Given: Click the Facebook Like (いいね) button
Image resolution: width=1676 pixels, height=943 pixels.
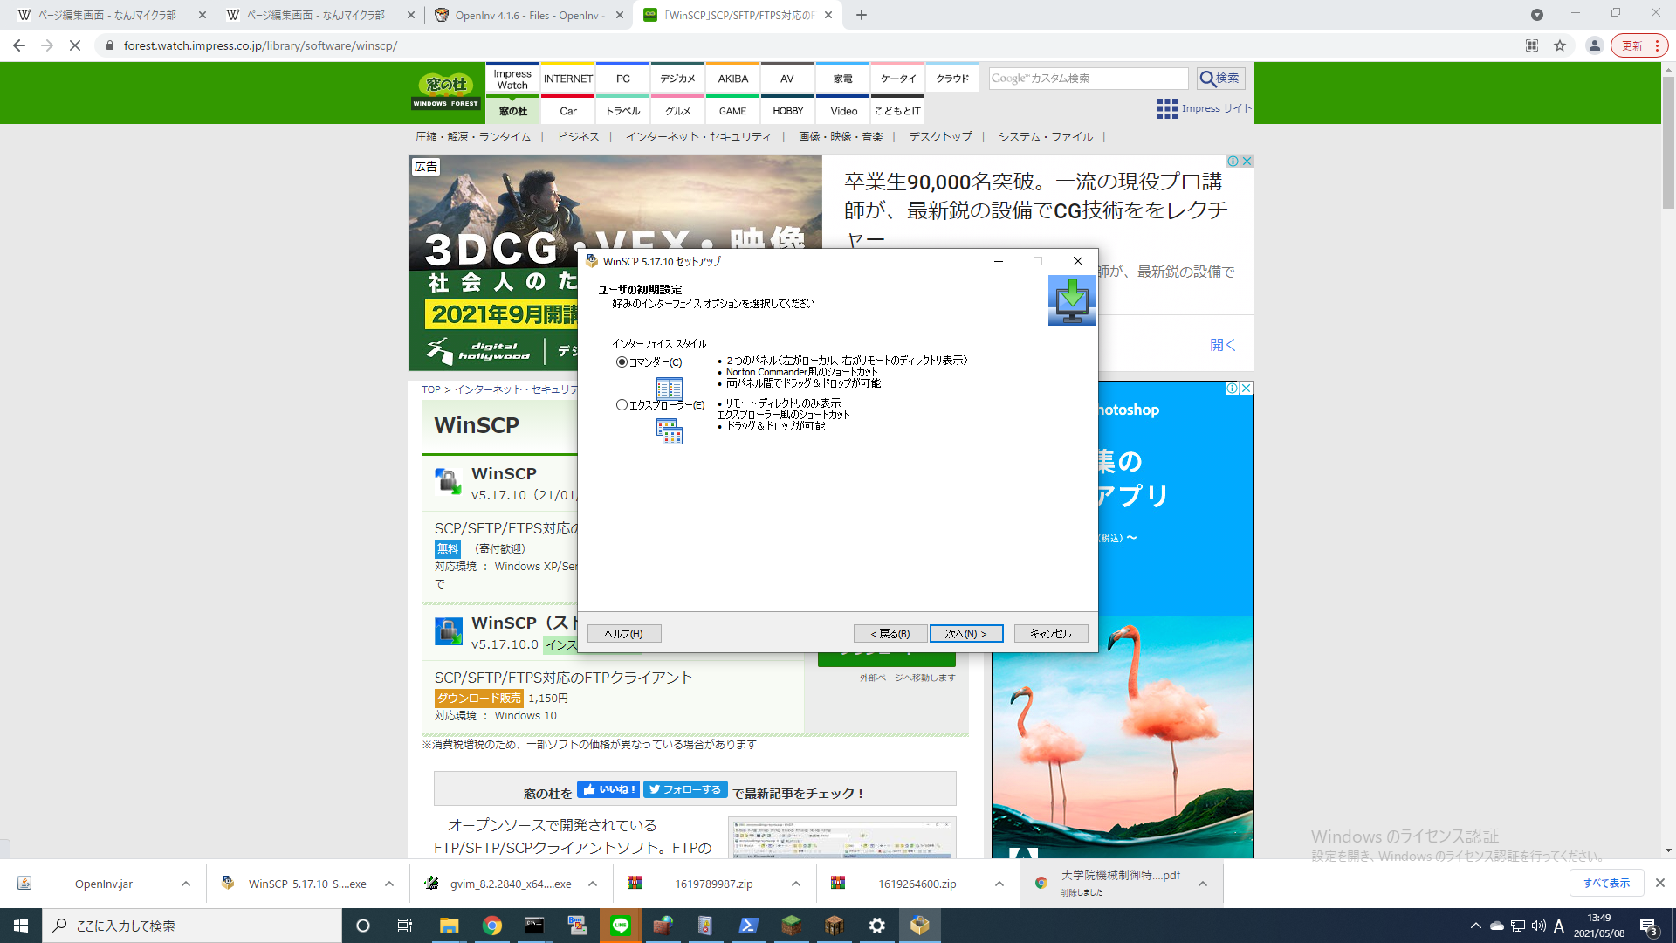Looking at the screenshot, I should 608,789.
